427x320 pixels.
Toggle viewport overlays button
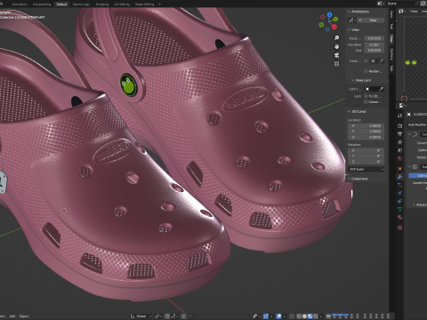(279, 316)
